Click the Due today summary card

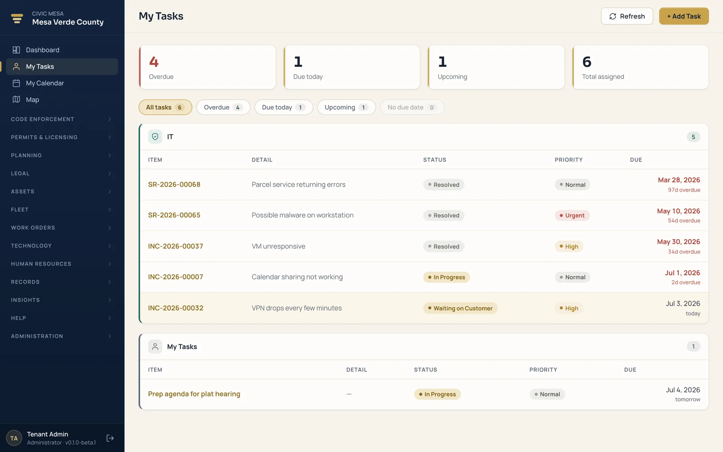coord(352,67)
